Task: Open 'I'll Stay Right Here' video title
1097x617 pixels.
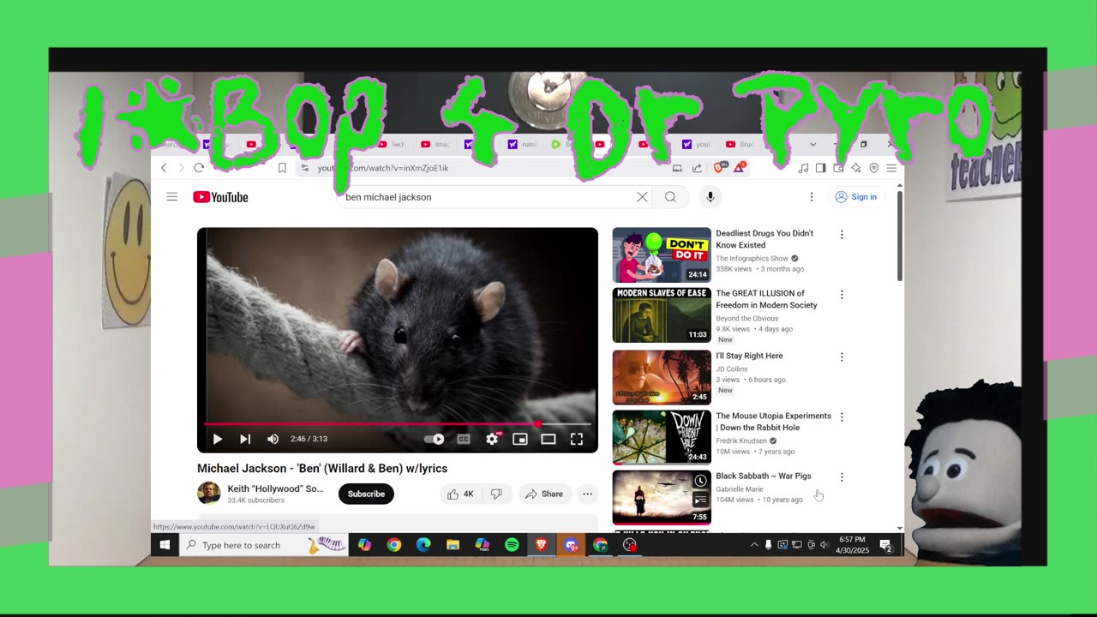Action: [x=749, y=356]
